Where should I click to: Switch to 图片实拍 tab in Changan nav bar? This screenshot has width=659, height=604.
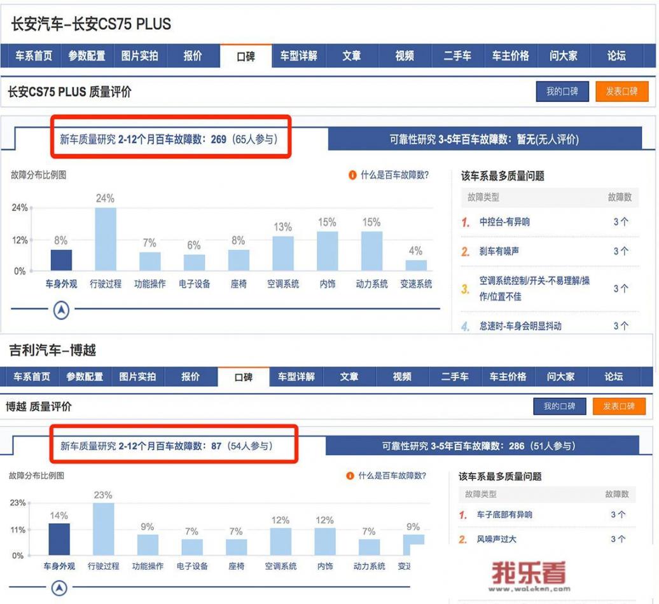point(140,56)
